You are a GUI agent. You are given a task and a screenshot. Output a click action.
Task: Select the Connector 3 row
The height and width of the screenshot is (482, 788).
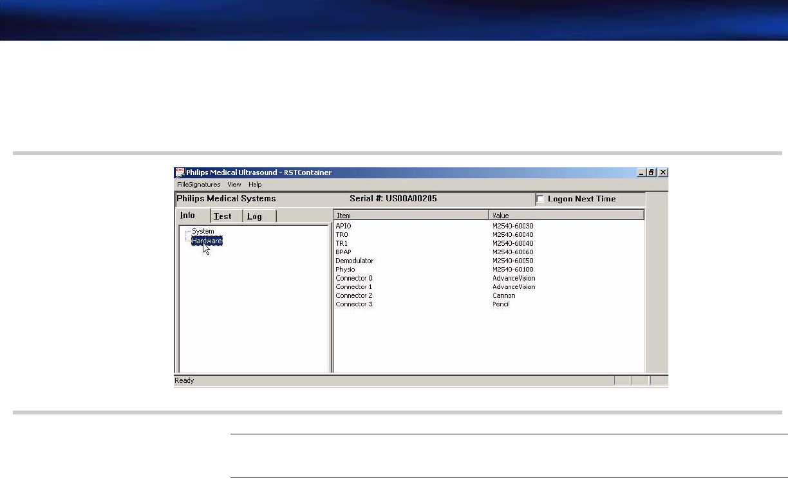489,304
